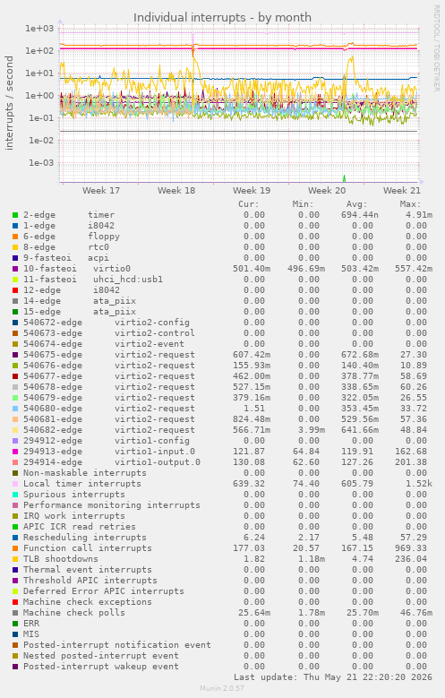Viewport: 445px width, 698px height.
Task: Click the yellow TLB shootdowns legend swatch
Action: tap(15, 559)
